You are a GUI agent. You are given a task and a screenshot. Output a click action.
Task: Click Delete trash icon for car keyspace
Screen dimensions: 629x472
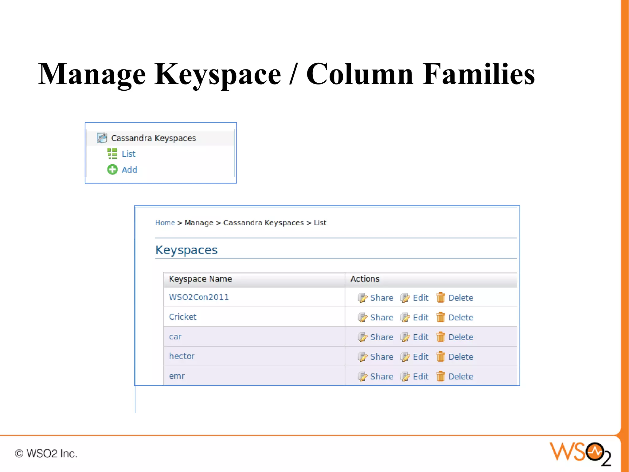(x=441, y=337)
